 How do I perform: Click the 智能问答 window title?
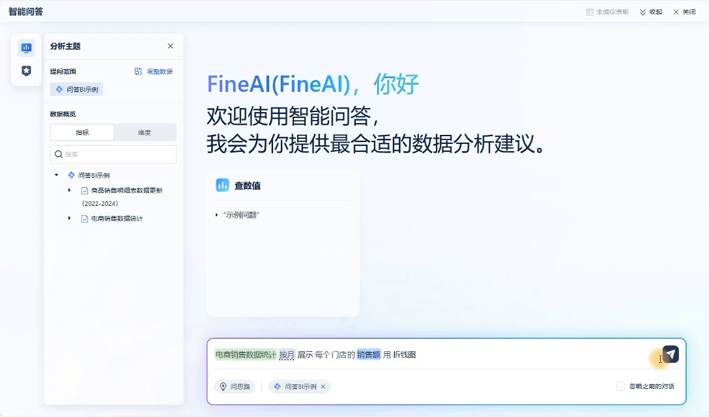pyautogui.click(x=26, y=12)
